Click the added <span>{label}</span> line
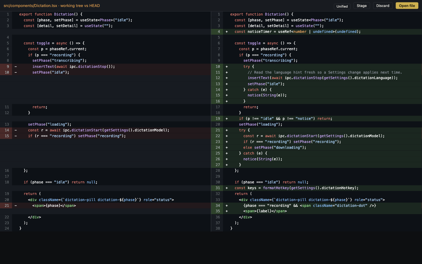Image resolution: width=422 pixels, height=264 pixels. coord(316,211)
